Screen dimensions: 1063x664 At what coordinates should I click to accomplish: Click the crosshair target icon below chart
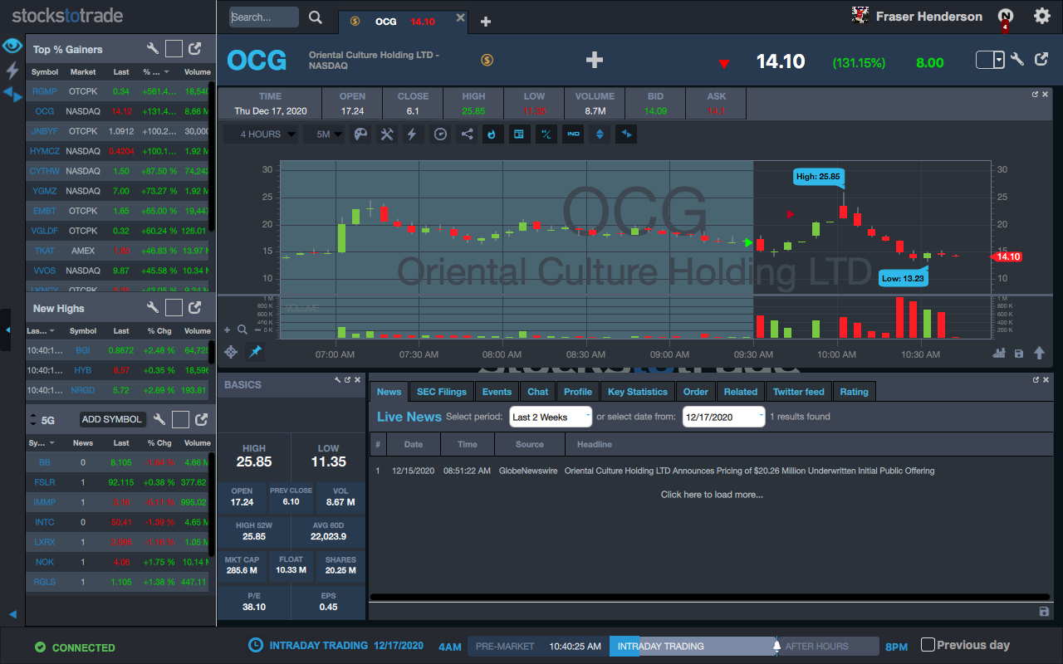click(232, 352)
